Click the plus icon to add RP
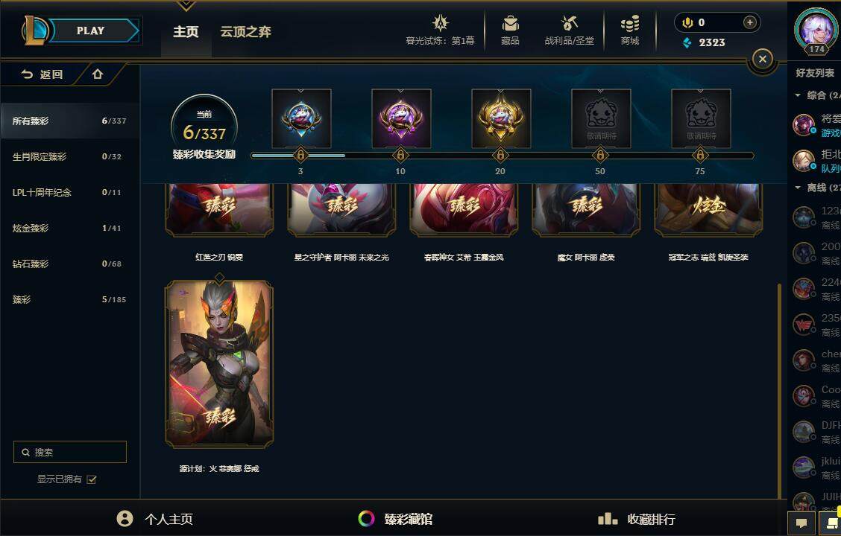Screen dimensions: 841x536 click(749, 22)
